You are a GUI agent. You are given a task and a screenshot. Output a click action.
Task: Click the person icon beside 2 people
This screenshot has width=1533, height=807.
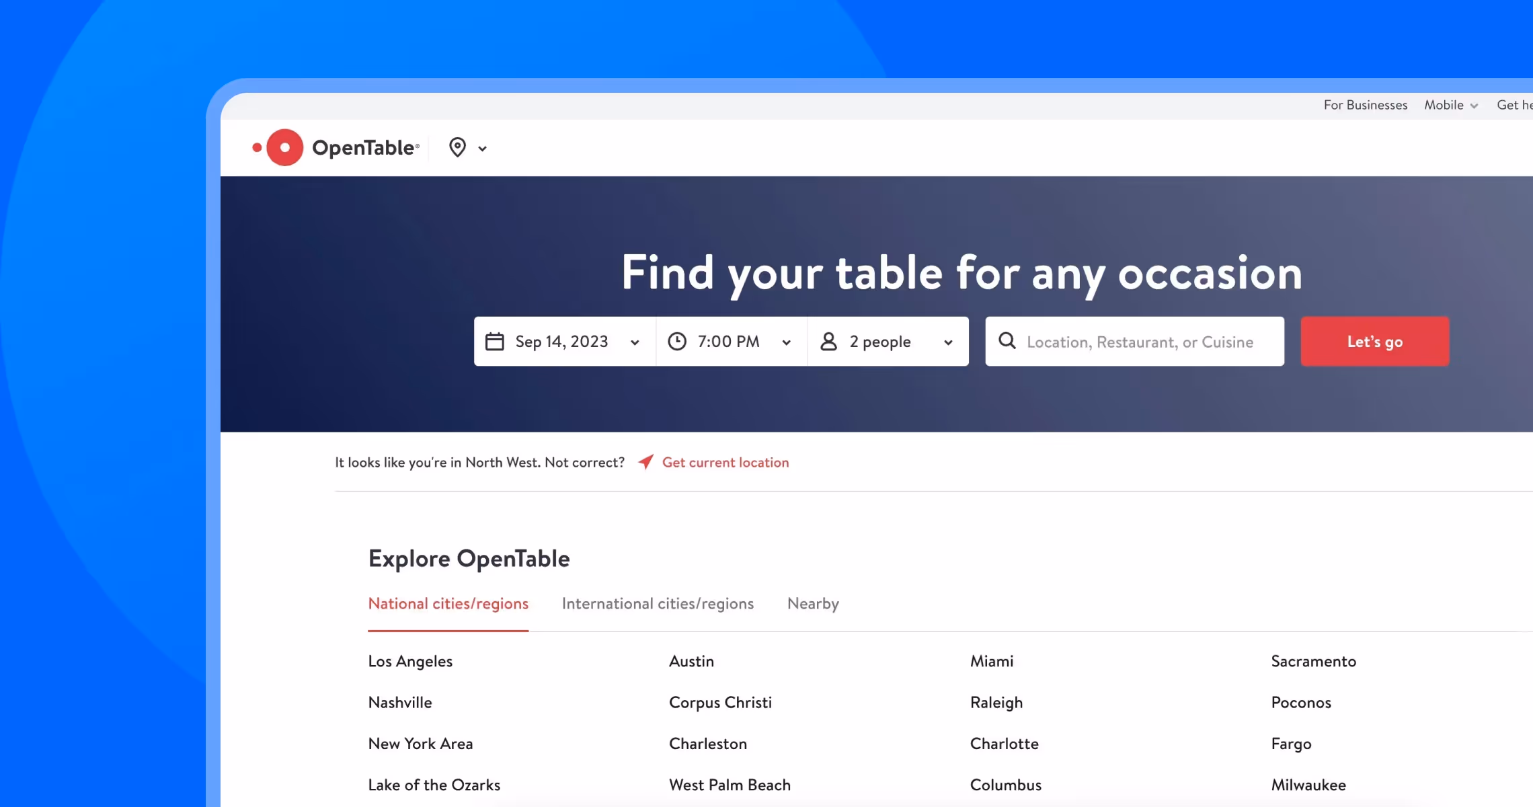pos(829,341)
